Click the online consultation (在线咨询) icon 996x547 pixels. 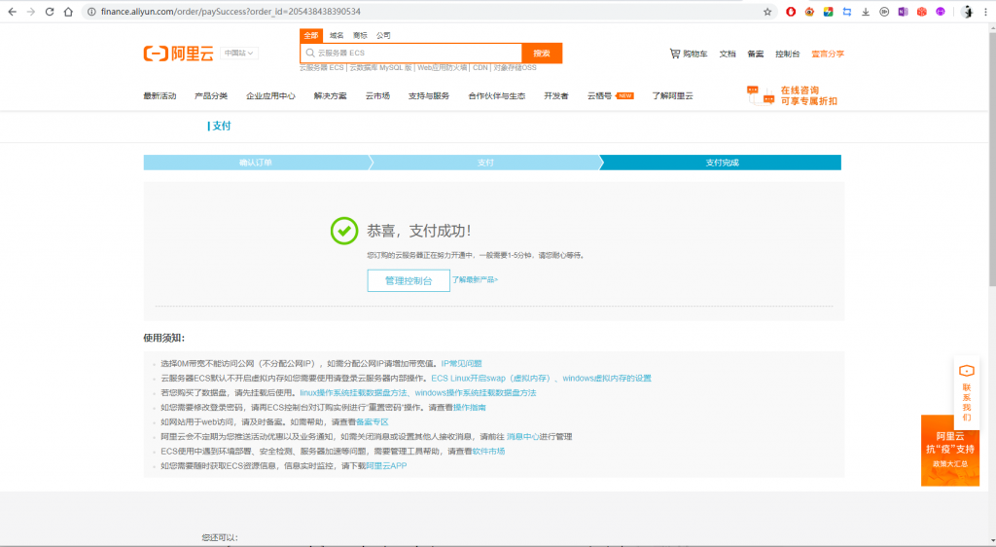pos(758,94)
